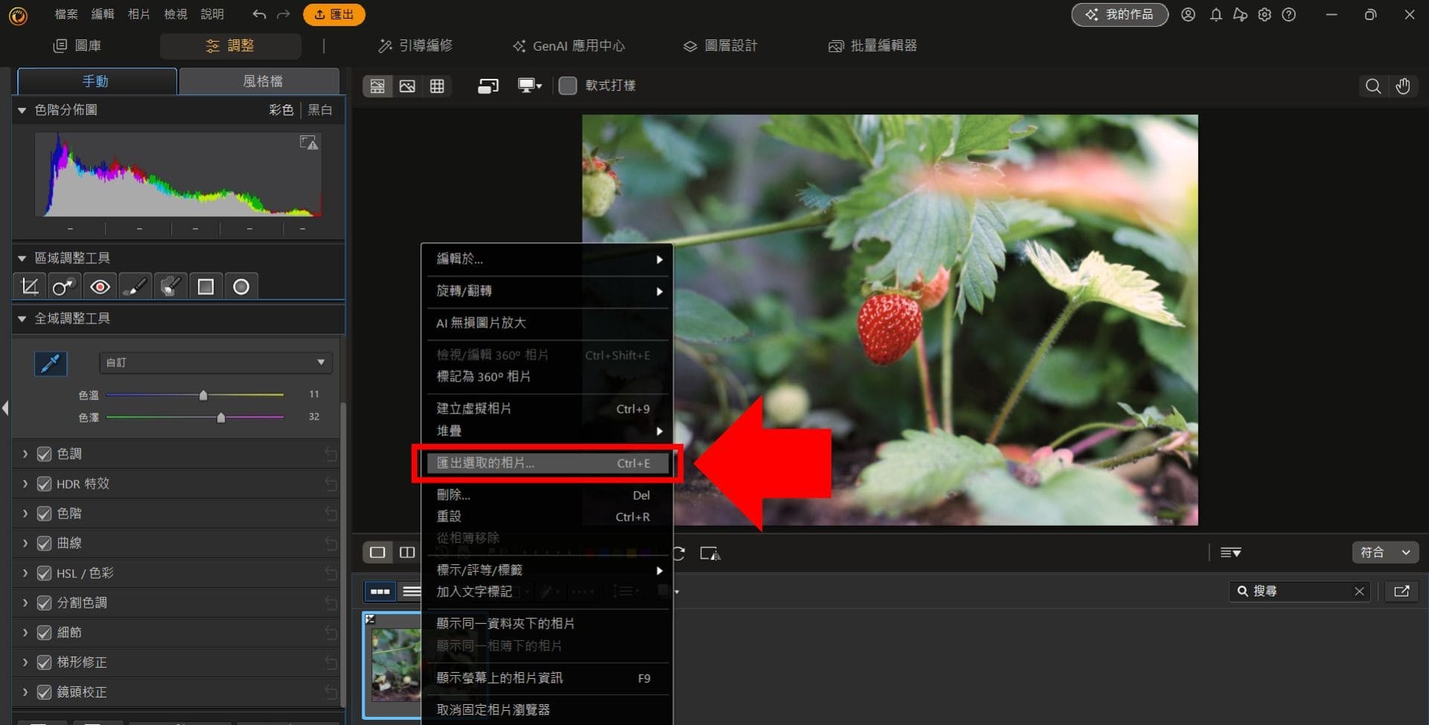Switch to grid thumbnail view mode
Image resolution: width=1429 pixels, height=725 pixels.
(x=437, y=86)
